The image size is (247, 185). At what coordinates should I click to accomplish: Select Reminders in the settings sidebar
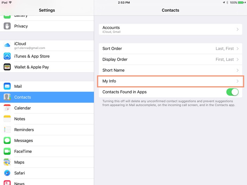coord(24,130)
